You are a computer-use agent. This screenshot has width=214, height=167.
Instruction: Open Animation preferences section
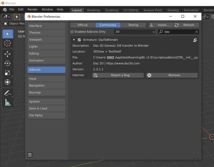click(46, 61)
